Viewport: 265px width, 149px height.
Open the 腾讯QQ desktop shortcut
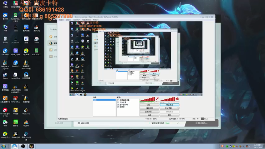point(36,28)
